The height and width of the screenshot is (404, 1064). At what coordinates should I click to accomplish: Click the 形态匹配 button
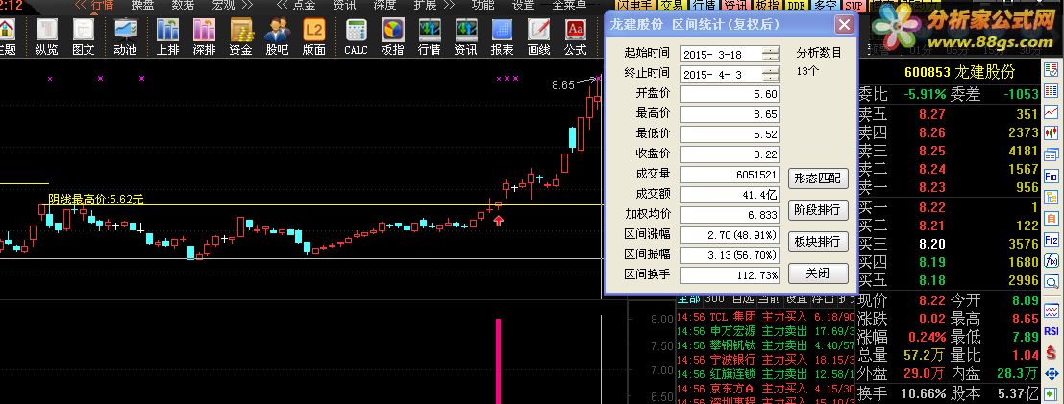pyautogui.click(x=818, y=178)
